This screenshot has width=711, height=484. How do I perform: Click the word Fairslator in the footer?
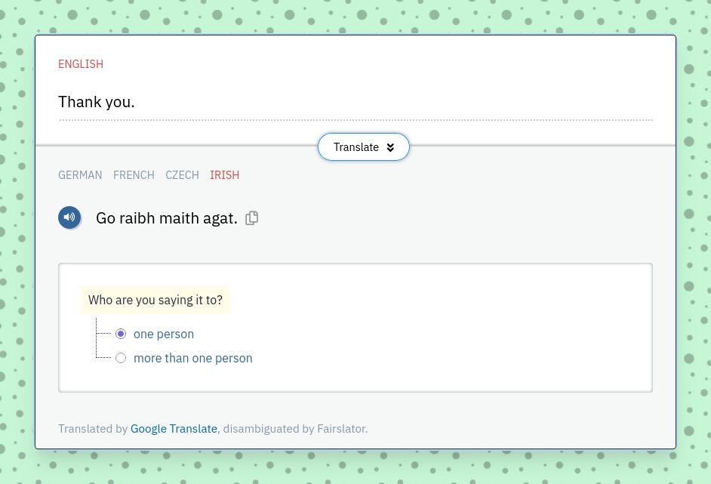point(341,429)
